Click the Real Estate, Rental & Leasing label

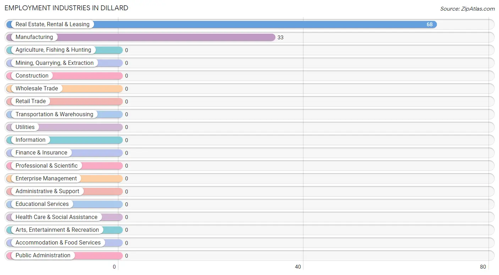pos(53,24)
